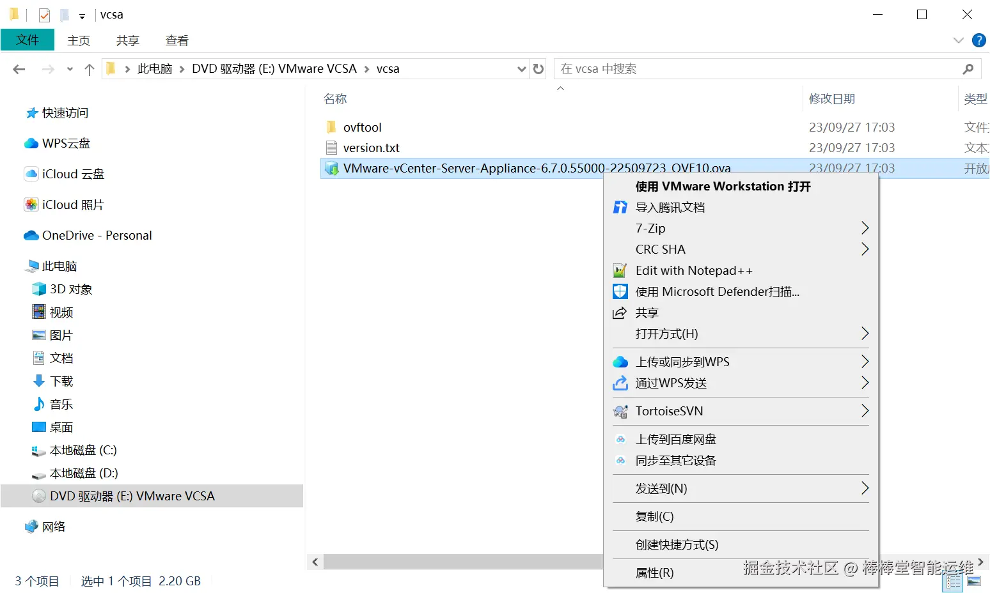Open recent locations dropdown arrow

pyautogui.click(x=70, y=69)
